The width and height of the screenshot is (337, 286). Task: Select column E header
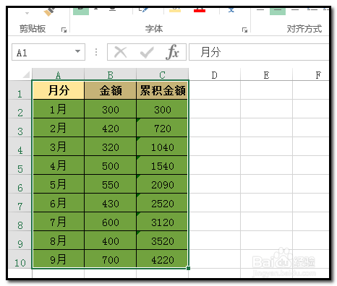(266, 75)
